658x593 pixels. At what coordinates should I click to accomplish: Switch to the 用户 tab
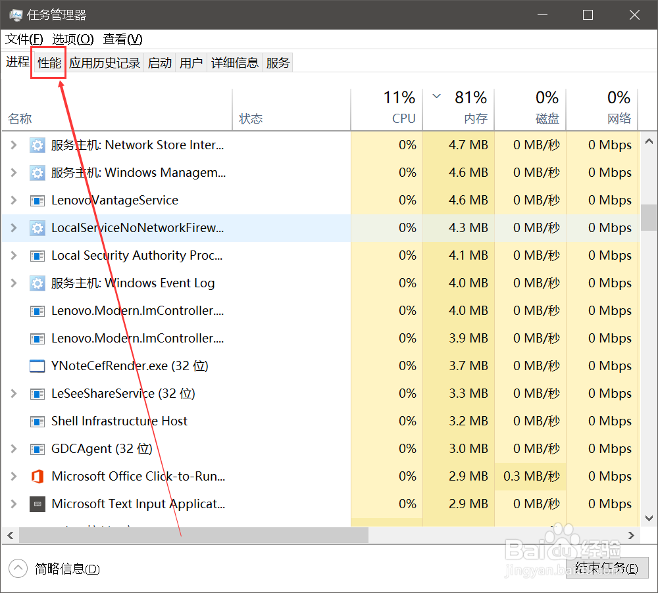[x=191, y=63]
